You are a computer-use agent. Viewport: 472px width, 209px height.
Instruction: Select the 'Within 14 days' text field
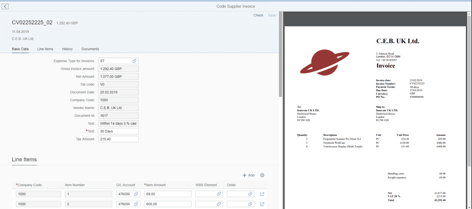(x=118, y=123)
